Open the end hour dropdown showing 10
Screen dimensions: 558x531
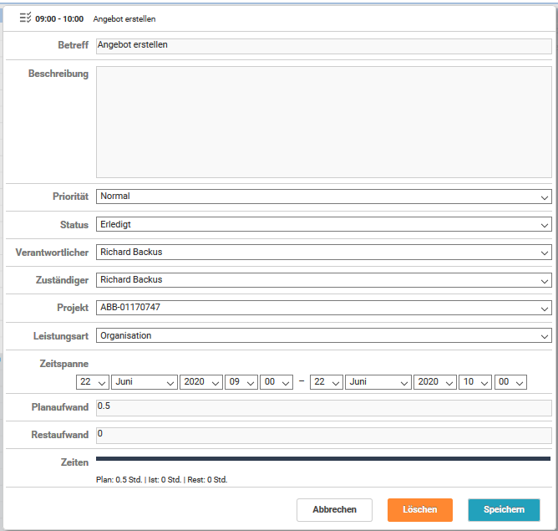474,381
